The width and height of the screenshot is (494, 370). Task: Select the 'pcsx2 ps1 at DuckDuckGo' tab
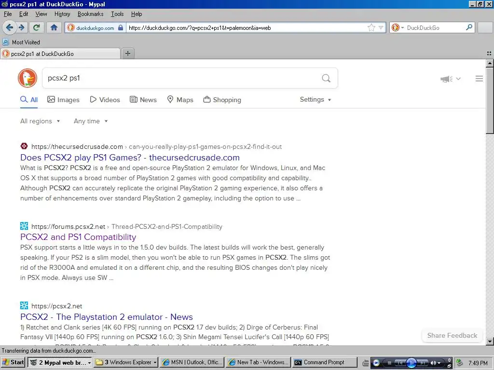60,54
